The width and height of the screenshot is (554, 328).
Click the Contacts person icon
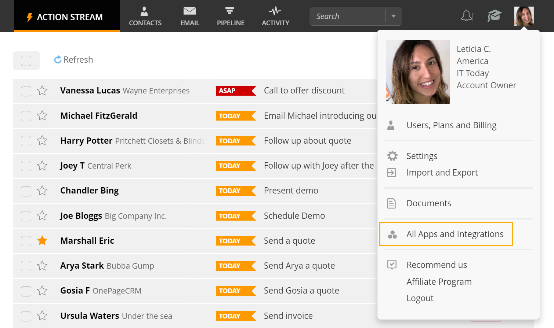click(144, 11)
